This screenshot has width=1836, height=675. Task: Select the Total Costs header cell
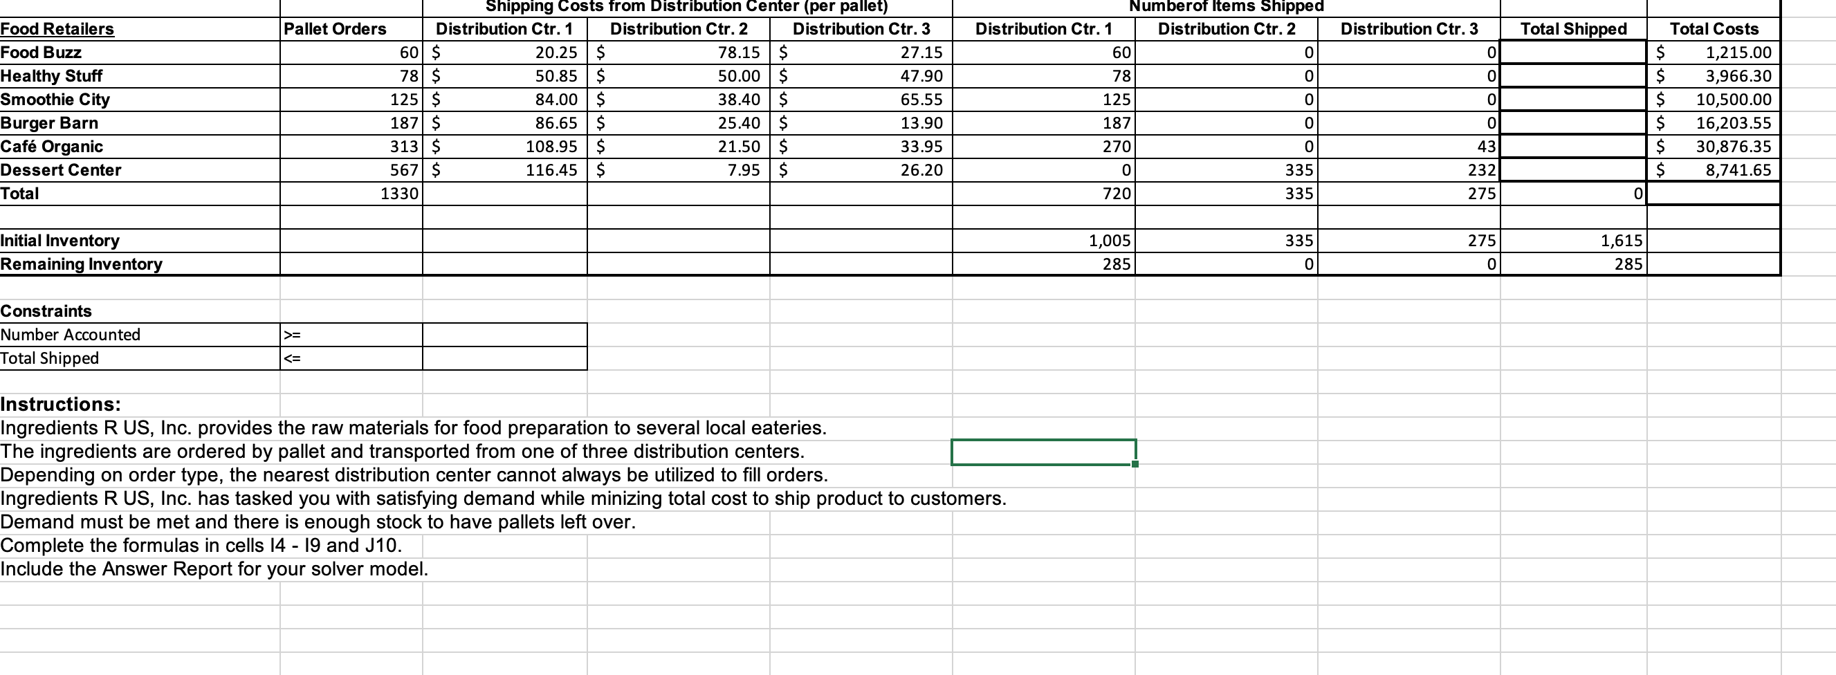1714,29
